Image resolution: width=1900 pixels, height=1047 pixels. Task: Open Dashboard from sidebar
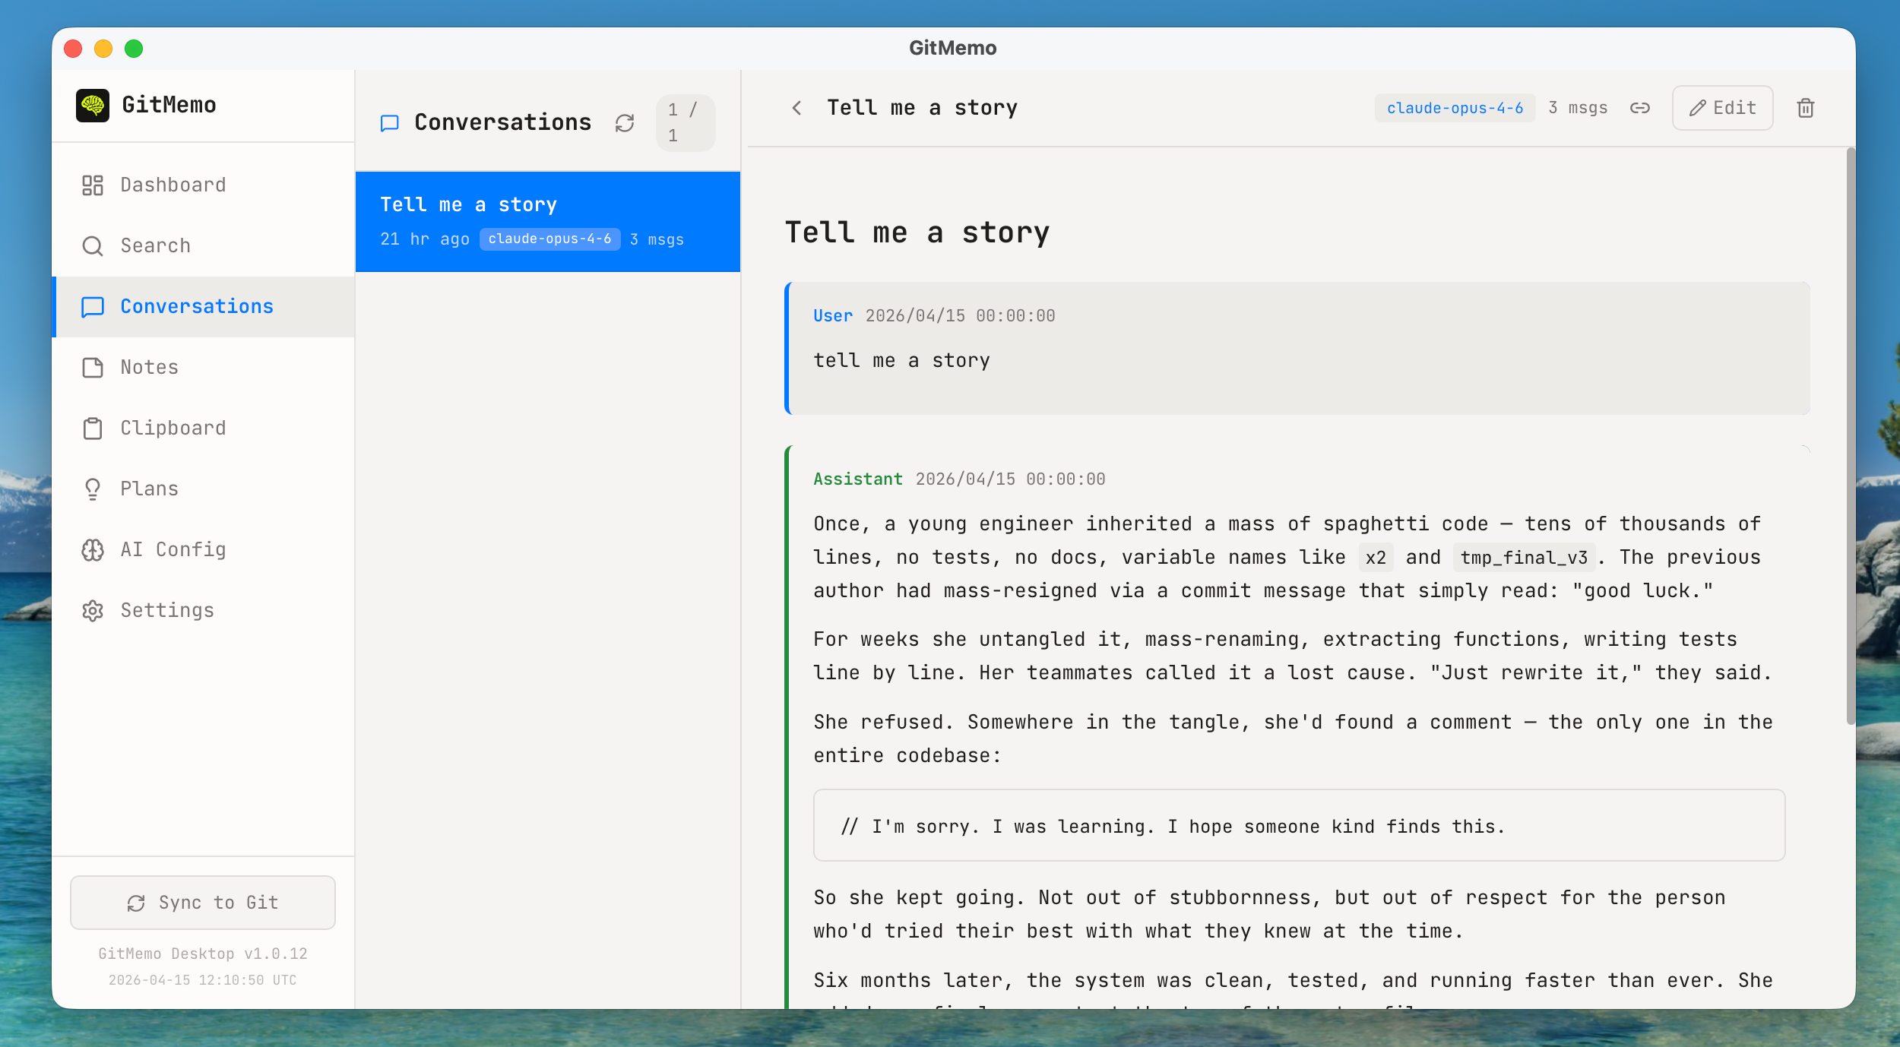pos(173,185)
